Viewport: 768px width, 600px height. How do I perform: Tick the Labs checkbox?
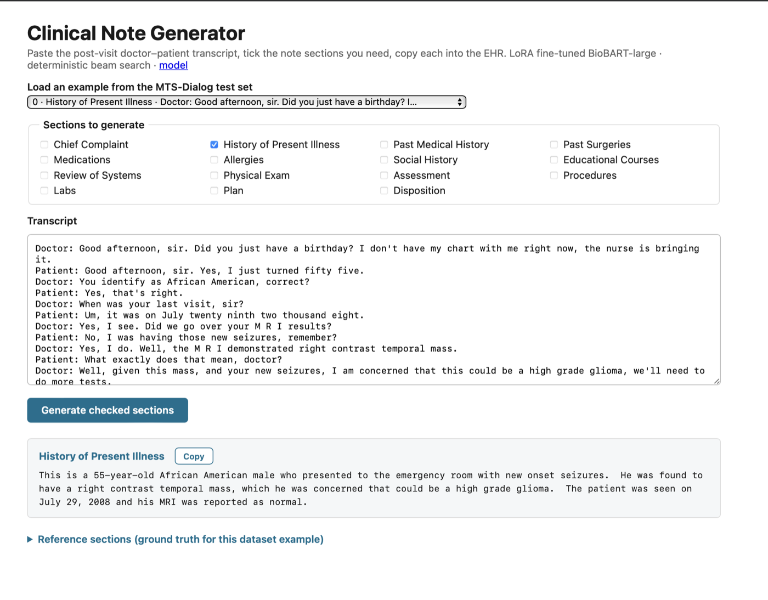[44, 191]
